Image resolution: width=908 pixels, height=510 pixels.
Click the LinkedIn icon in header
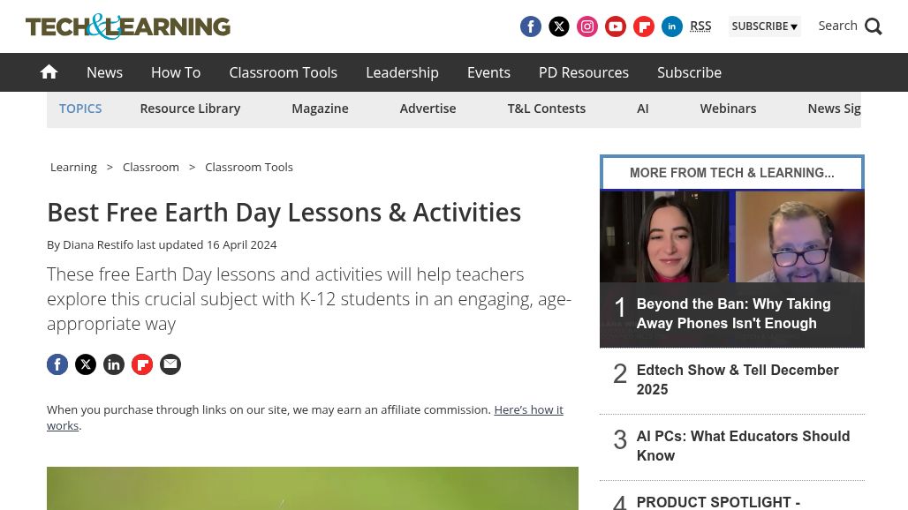pos(672,26)
